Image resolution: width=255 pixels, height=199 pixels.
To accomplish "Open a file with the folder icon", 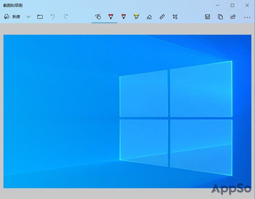I will [x=40, y=17].
